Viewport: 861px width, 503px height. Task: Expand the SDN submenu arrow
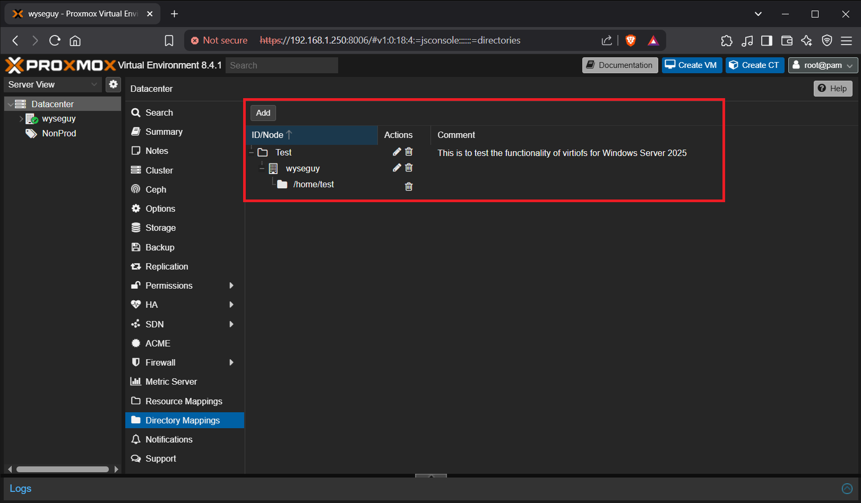(231, 324)
